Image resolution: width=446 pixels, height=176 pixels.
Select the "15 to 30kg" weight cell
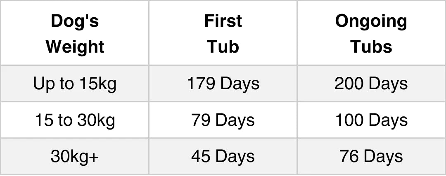coord(75,120)
